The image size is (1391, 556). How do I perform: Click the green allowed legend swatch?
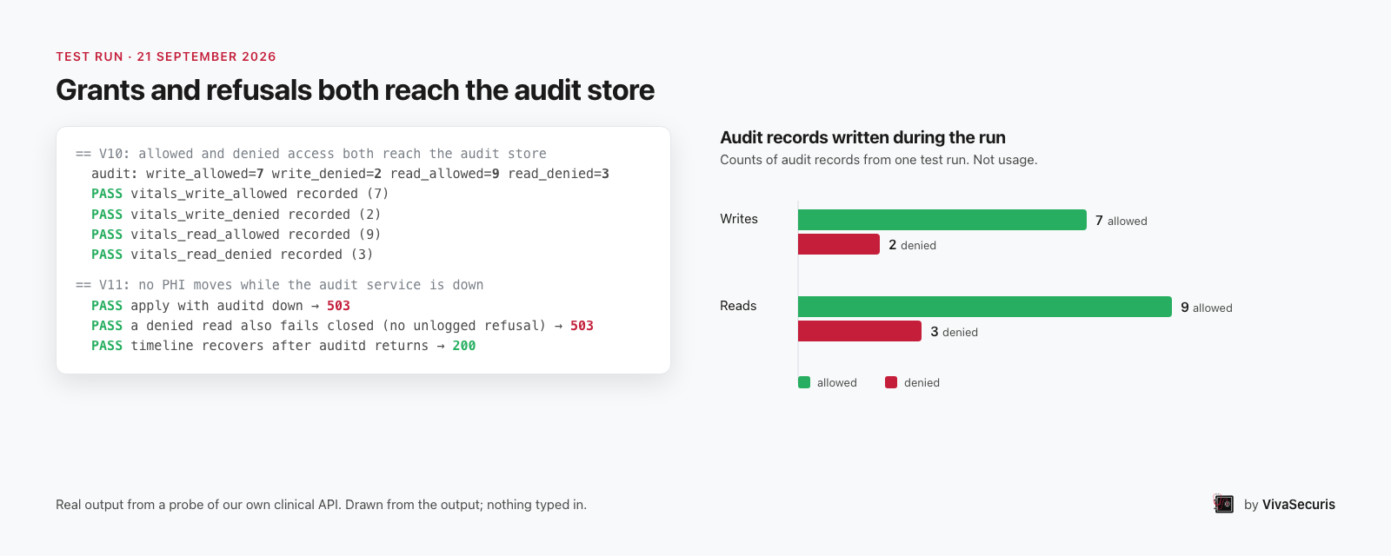pyautogui.click(x=804, y=382)
